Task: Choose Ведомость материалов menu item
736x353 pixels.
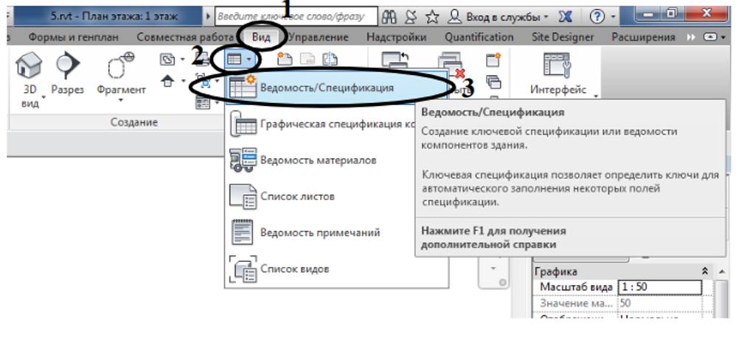Action: point(337,160)
